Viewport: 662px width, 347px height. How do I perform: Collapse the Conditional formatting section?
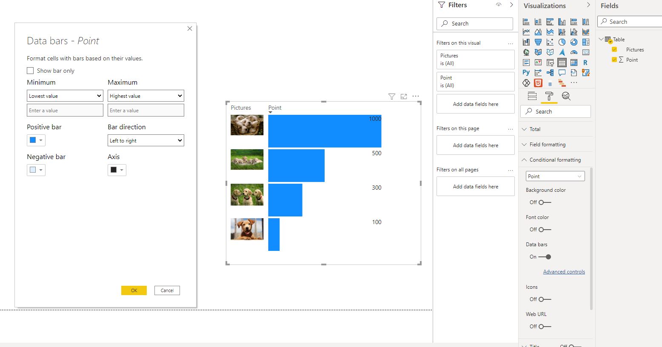(x=556, y=160)
